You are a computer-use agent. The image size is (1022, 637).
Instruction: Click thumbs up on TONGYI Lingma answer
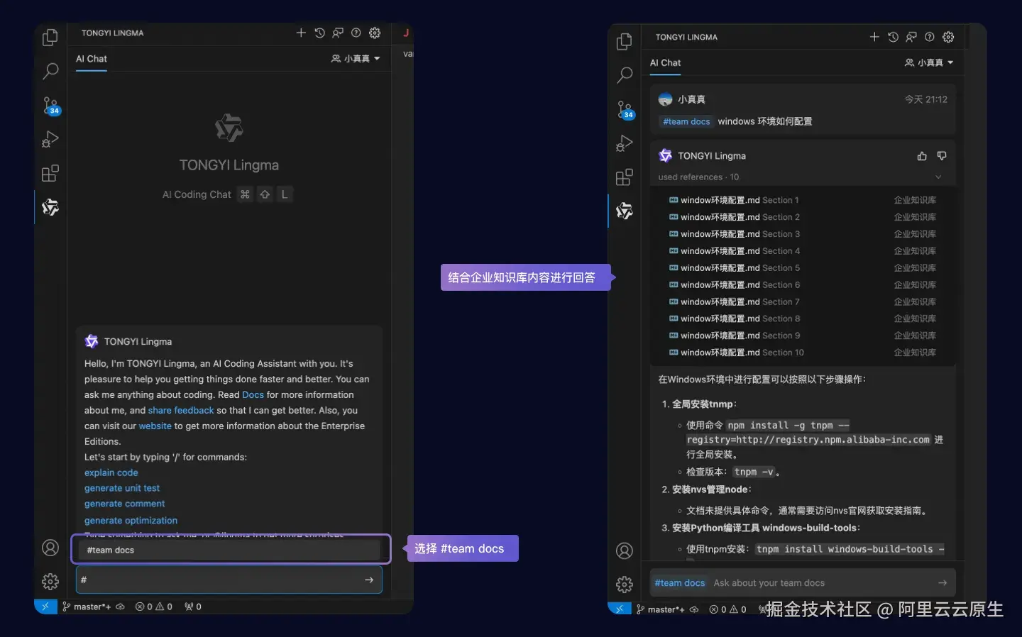pos(922,156)
